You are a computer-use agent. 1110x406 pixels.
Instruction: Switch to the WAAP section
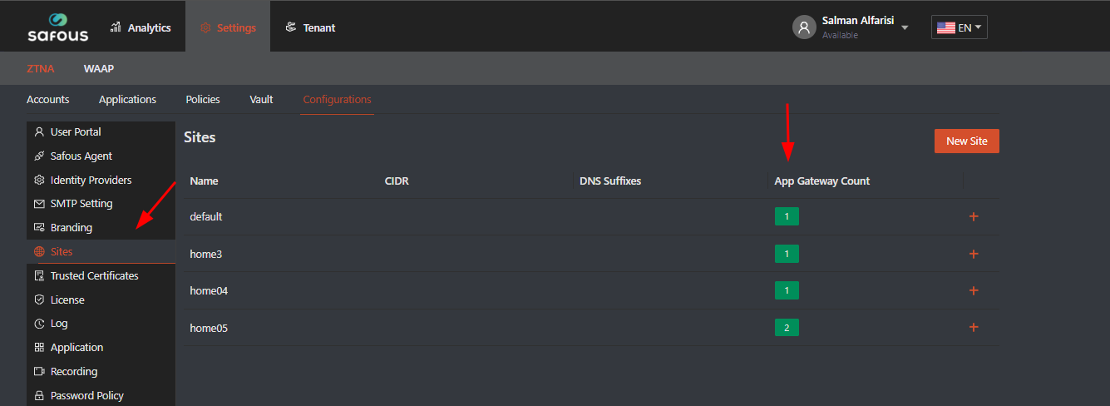pos(98,68)
